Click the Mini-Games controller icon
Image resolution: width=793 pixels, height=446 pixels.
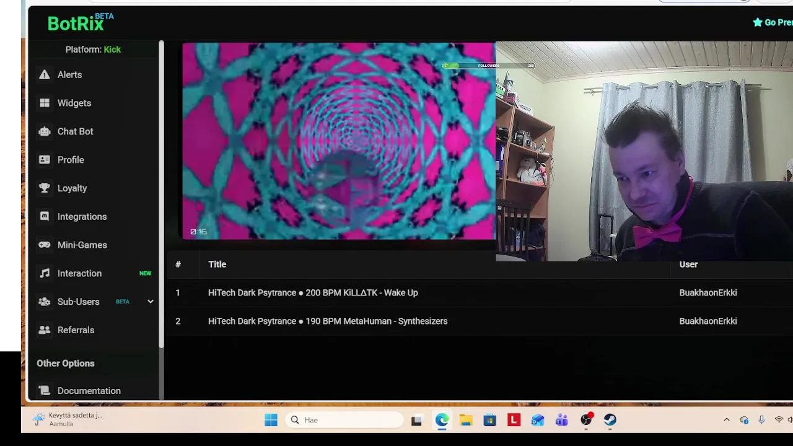pyautogui.click(x=45, y=245)
